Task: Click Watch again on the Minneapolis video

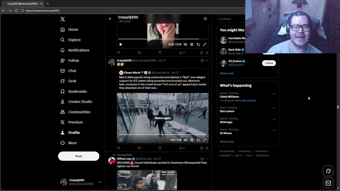Action: [x=163, y=118]
